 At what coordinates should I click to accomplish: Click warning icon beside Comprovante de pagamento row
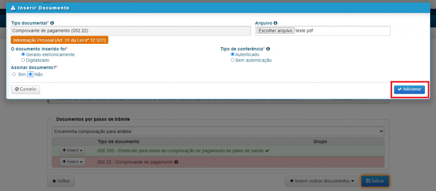[176, 162]
